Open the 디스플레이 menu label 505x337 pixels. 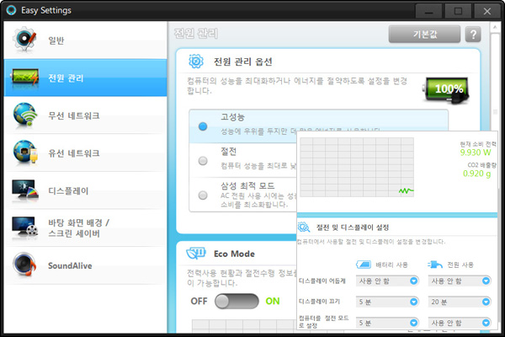point(68,190)
